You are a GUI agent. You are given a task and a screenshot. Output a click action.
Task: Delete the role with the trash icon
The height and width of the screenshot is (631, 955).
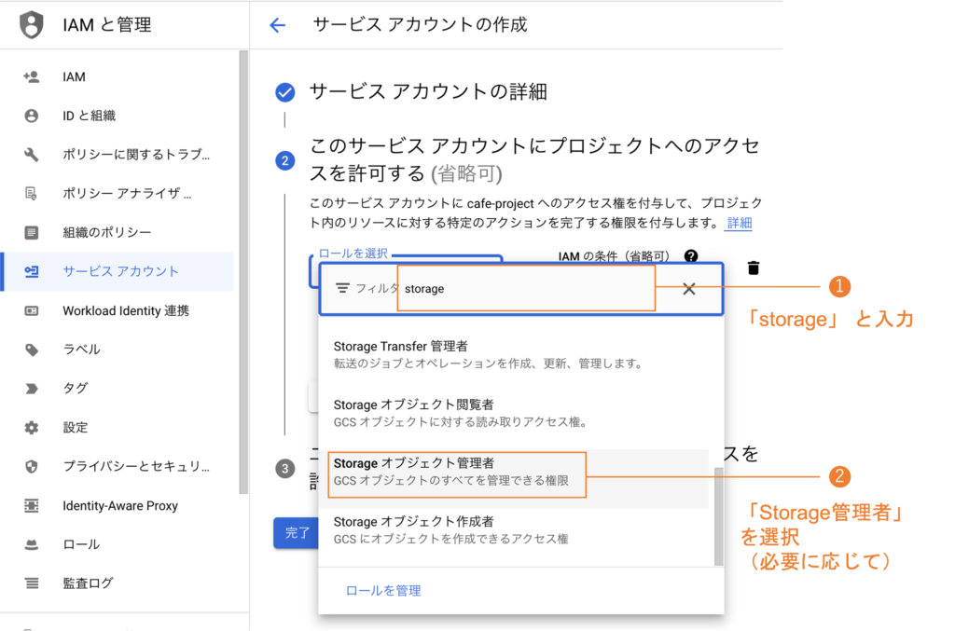[754, 267]
